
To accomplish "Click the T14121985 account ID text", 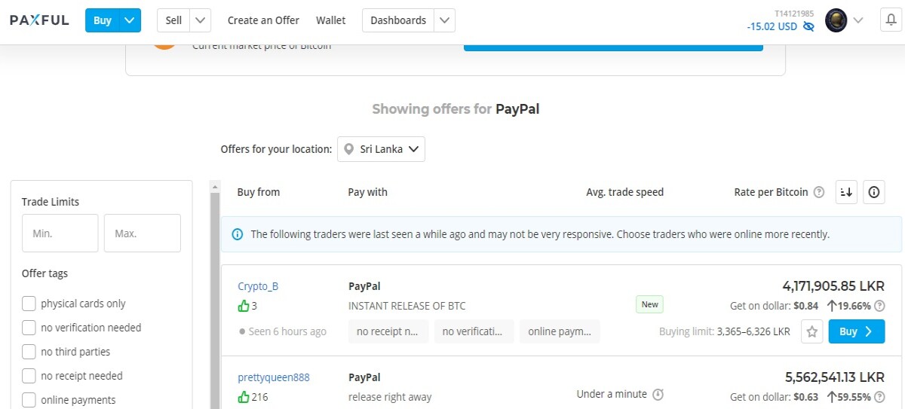I will click(794, 14).
